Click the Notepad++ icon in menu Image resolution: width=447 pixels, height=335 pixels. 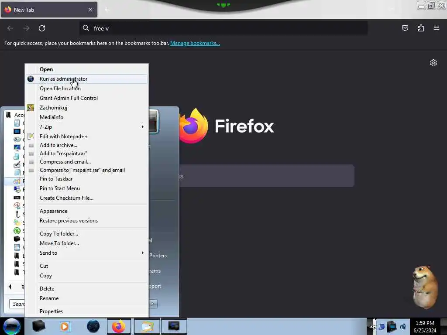point(31,137)
